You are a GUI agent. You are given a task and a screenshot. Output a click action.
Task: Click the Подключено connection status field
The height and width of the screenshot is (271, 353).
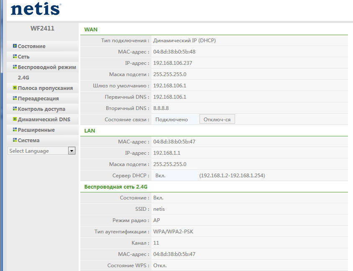tap(172, 120)
